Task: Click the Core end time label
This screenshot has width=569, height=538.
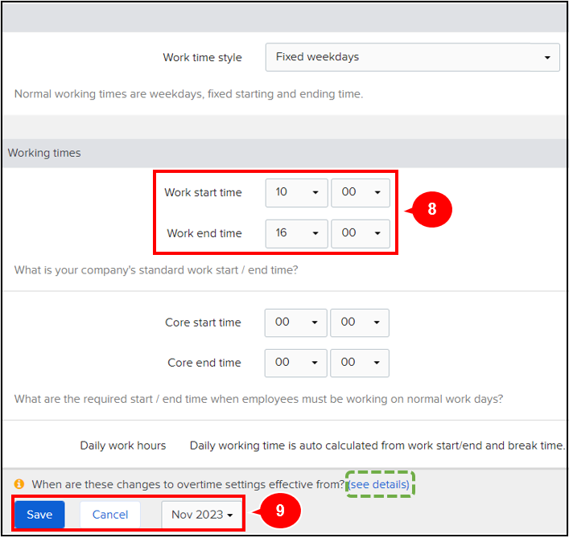Action: pos(204,363)
